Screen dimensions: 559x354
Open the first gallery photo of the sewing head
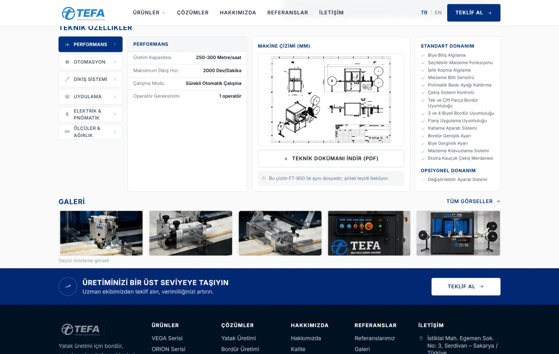tap(101, 233)
